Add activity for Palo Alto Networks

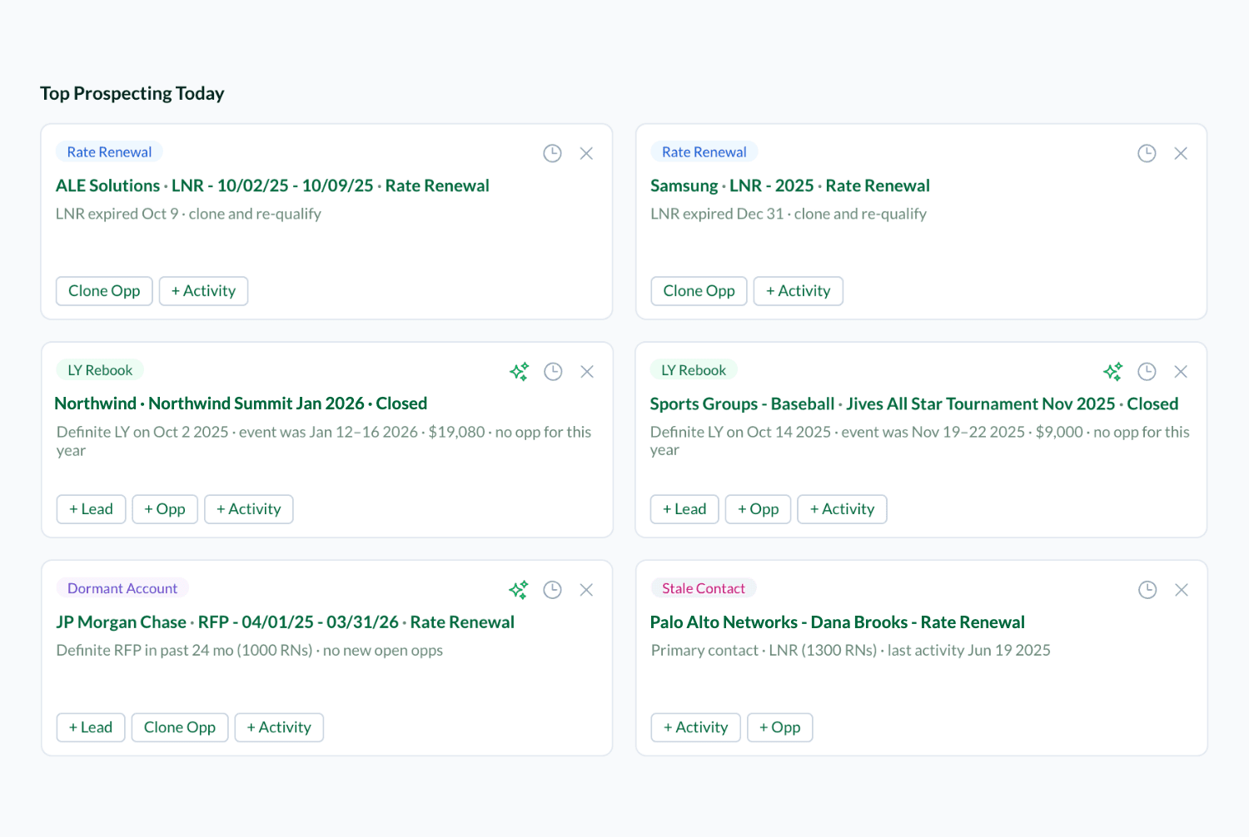(x=695, y=727)
